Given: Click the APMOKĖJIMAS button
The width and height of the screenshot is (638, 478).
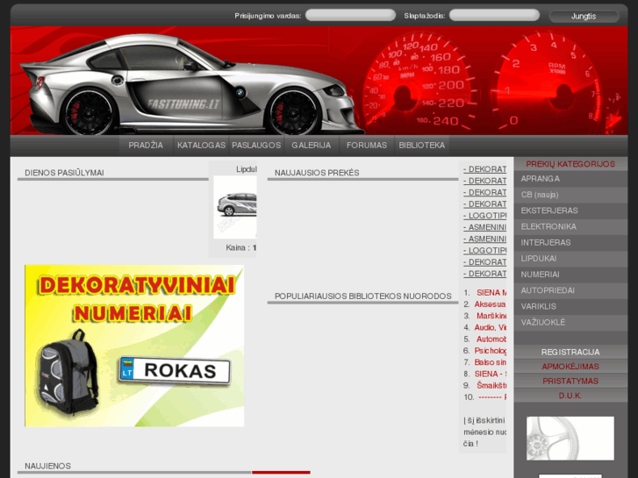Looking at the screenshot, I should (570, 367).
